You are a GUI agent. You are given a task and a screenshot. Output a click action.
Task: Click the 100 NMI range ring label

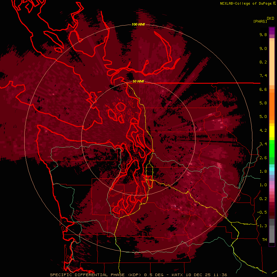(138, 24)
